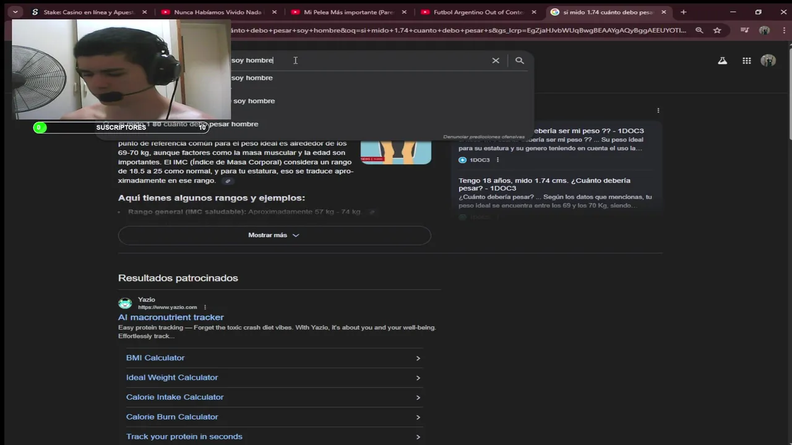Open 'debería ser mi peso ?? - 1DOC3' result
Viewport: 792px width, 445px height.
coord(588,131)
